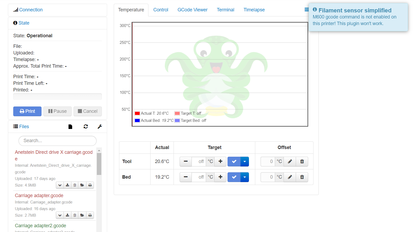The height and width of the screenshot is (232, 414).
Task: Delete Tool offset trash icon
Action: 302,161
